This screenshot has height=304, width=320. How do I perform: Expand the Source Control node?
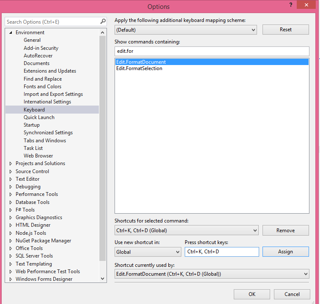click(11, 171)
